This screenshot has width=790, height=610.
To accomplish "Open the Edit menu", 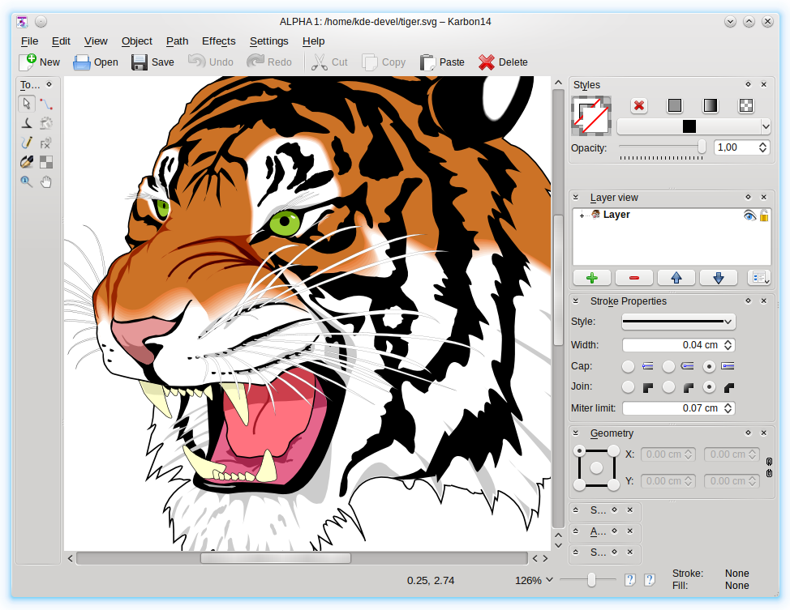I will (x=61, y=41).
